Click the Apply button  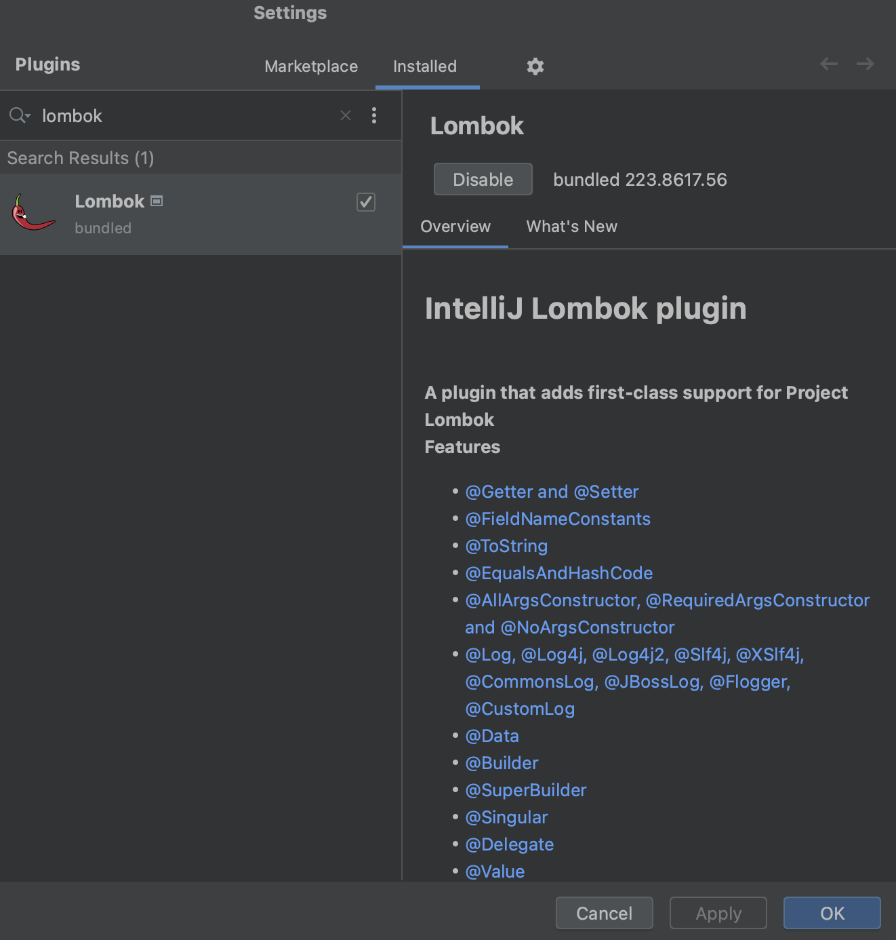pos(718,913)
